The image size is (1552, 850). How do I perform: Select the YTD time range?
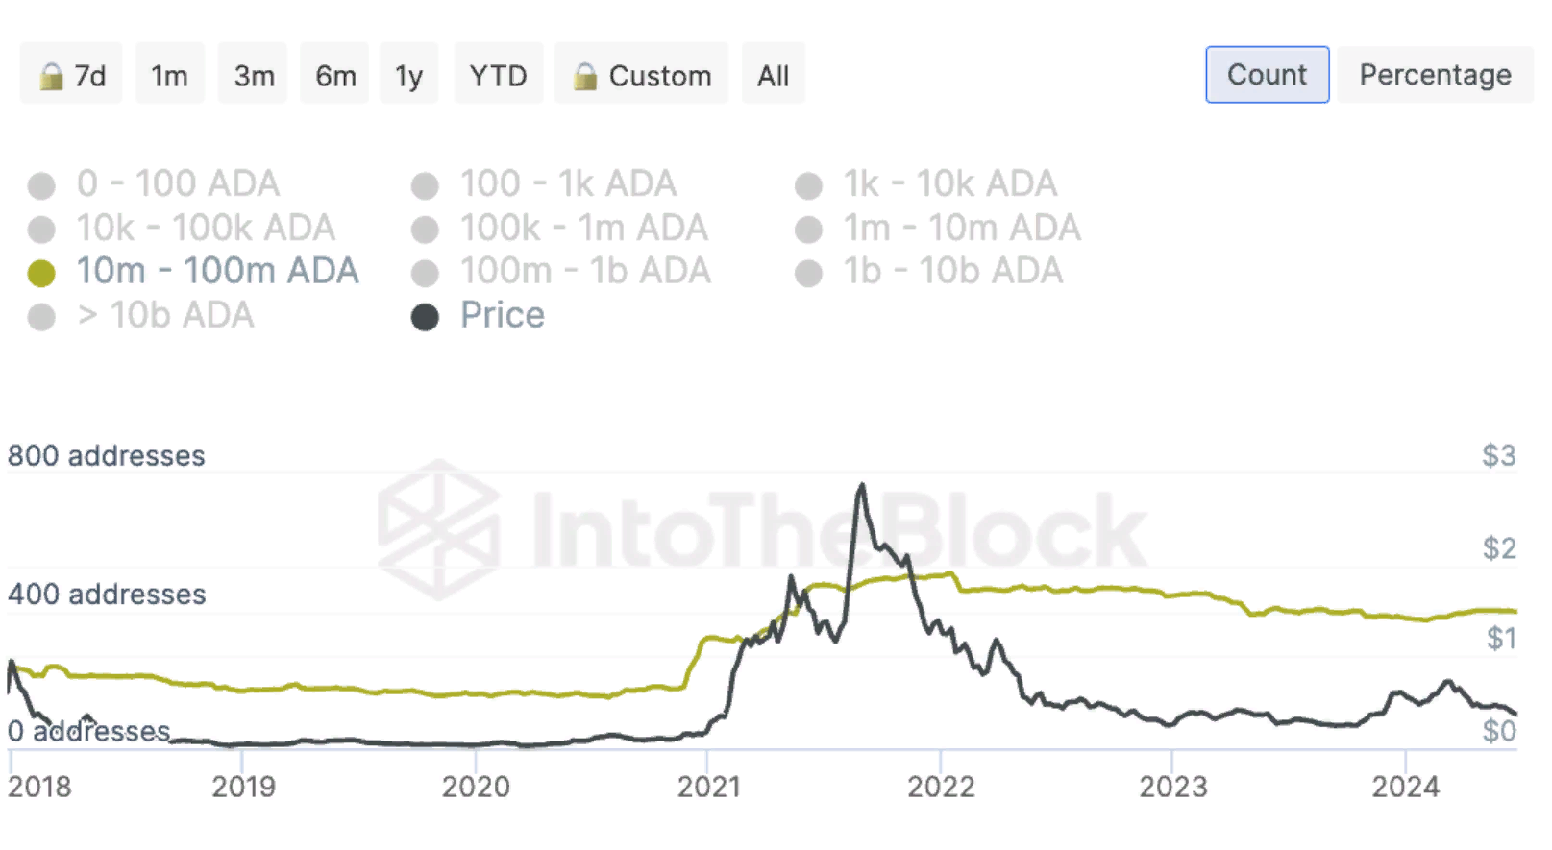[x=498, y=75]
